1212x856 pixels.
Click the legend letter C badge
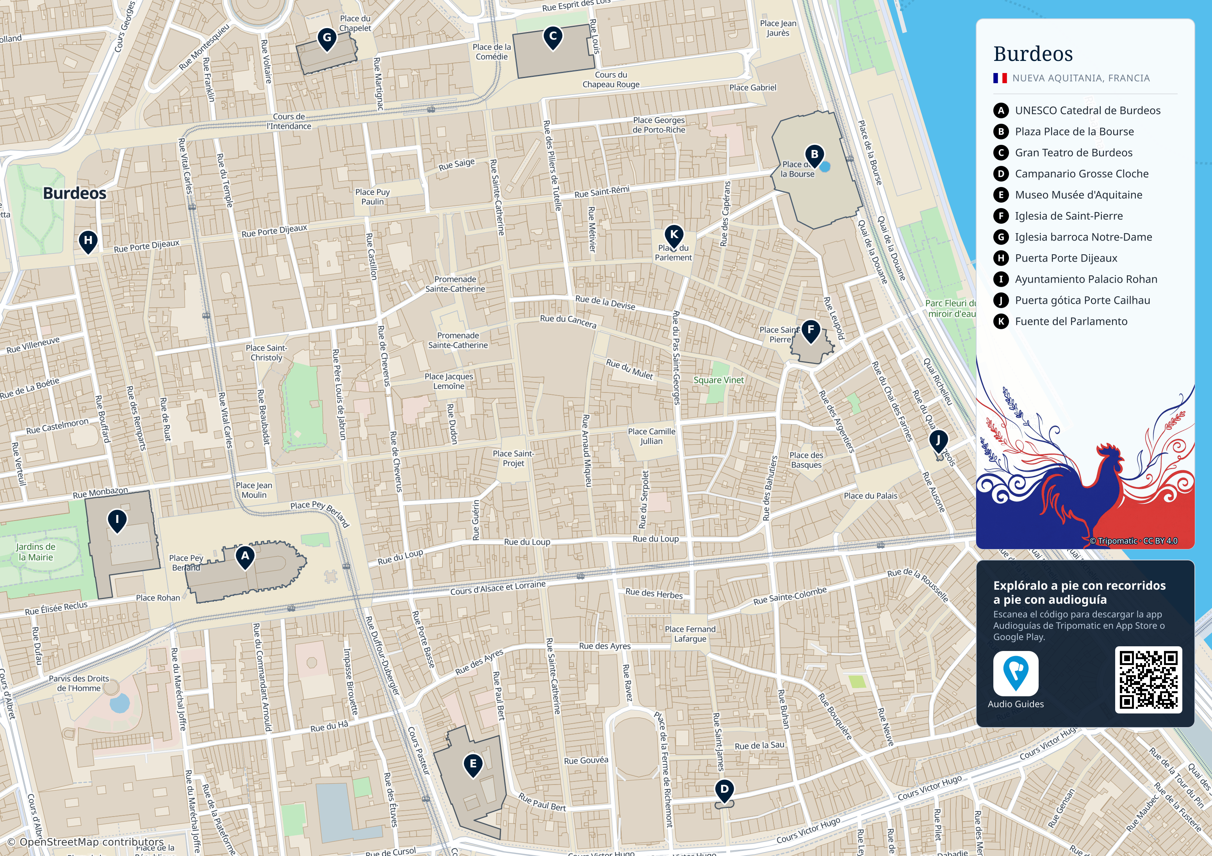(1001, 153)
